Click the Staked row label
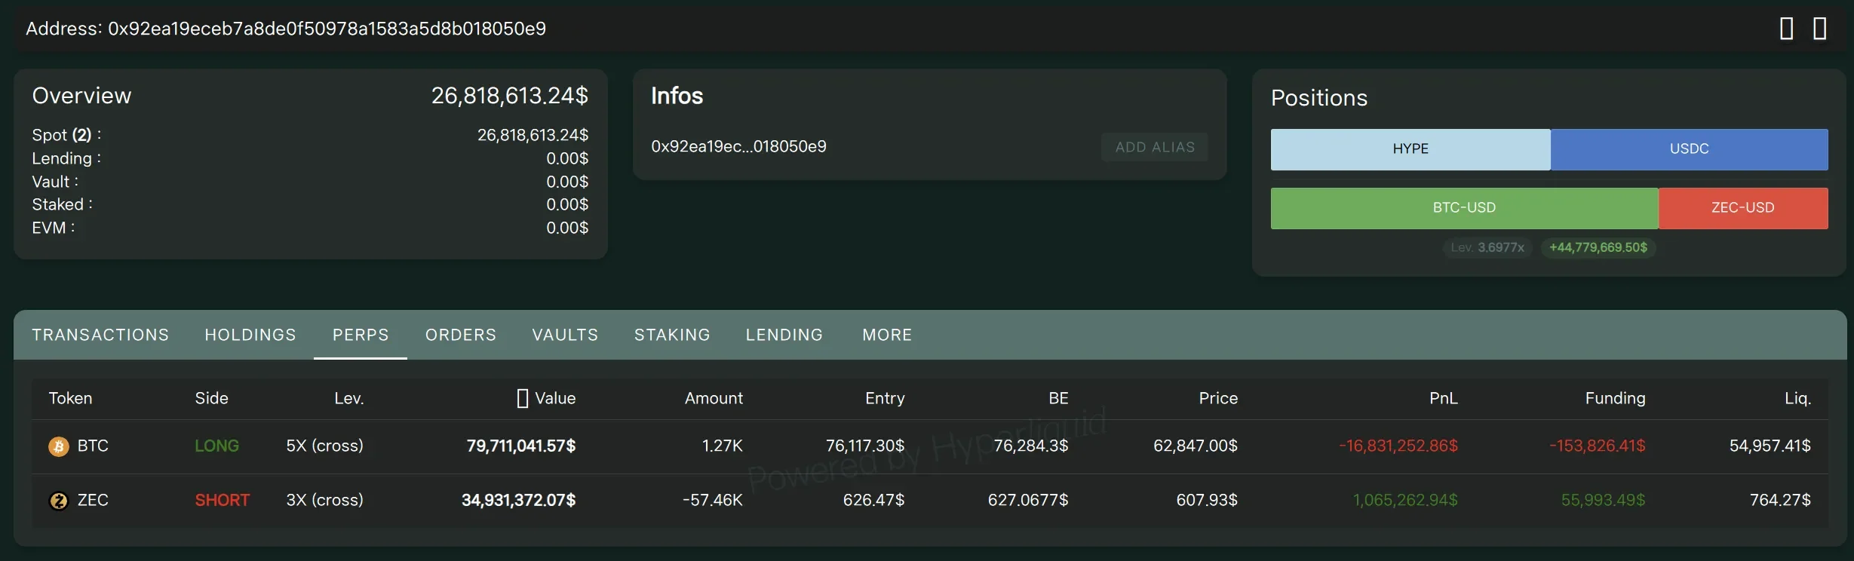Viewport: 1854px width, 561px height. (x=62, y=205)
